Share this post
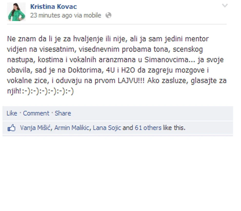241x211 pixels. click(63, 113)
